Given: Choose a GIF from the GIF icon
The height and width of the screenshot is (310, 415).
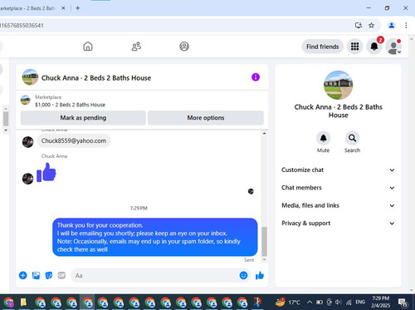Looking at the screenshot, I should tap(61, 275).
